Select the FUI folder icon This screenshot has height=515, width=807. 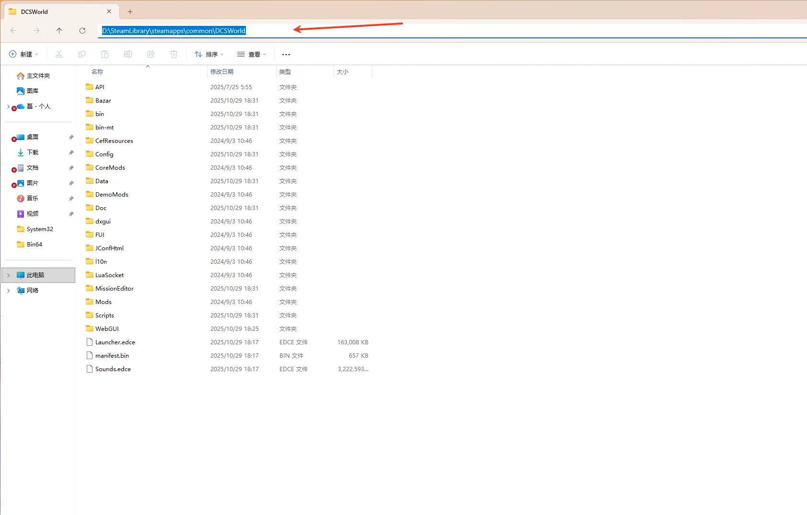coord(90,234)
